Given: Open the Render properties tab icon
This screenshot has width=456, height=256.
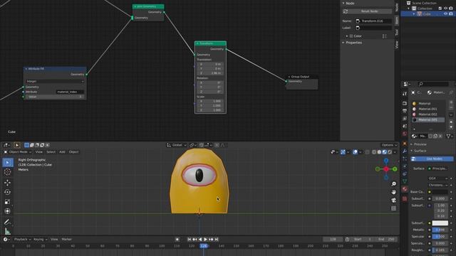Looking at the screenshot, I should 405,103.
